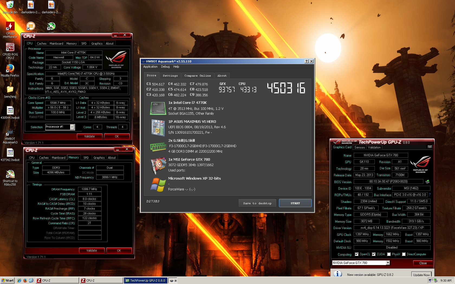Image resolution: width=455 pixels, height=284 pixels.
Task: Click Aquamark code D273B3 text
Action: [153, 201]
